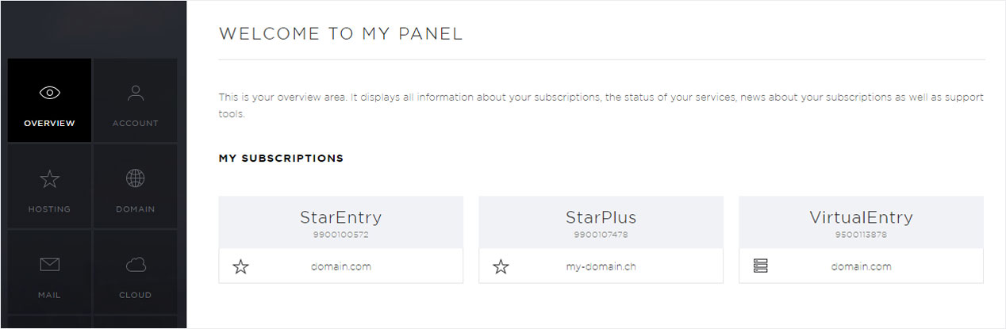Click the star icon beside StarEntry's domain.com
This screenshot has height=329, width=1006.
(x=241, y=266)
